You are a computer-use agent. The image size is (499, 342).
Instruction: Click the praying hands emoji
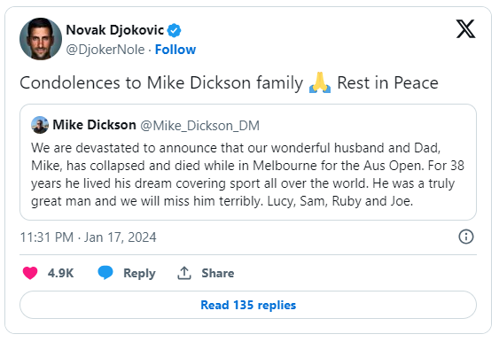(x=320, y=82)
